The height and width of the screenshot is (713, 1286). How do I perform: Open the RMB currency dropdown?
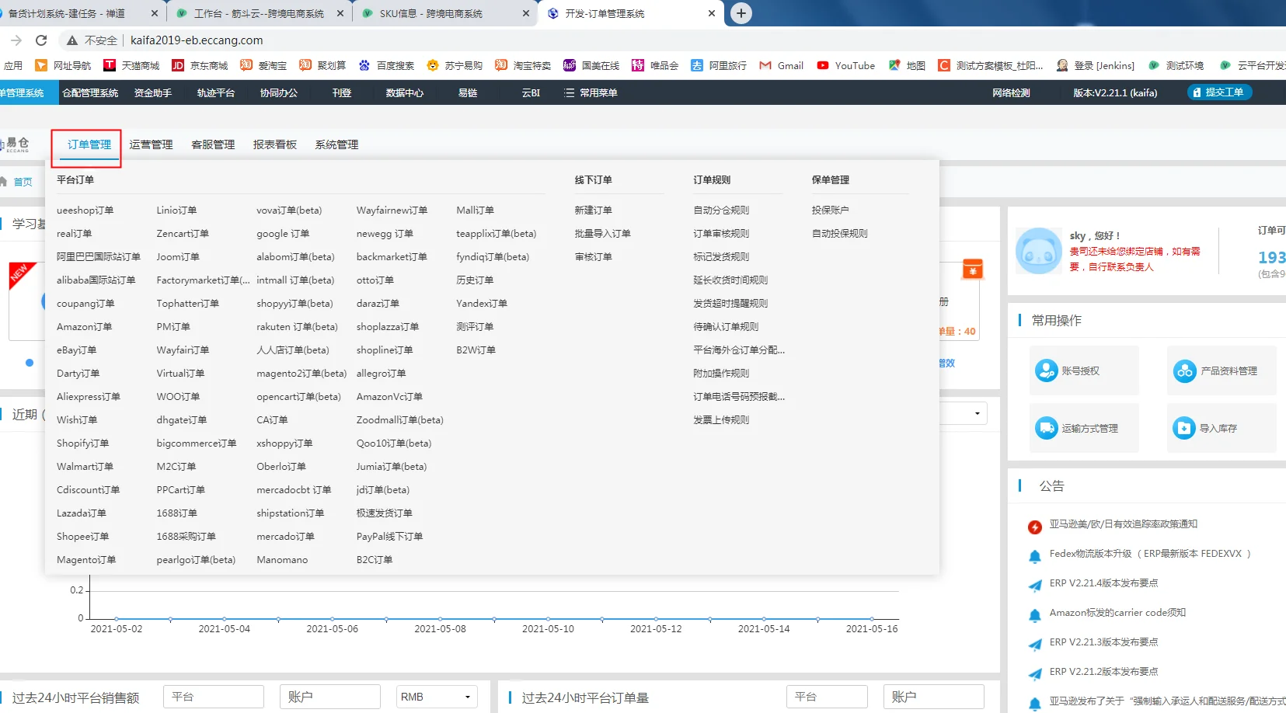coord(437,697)
